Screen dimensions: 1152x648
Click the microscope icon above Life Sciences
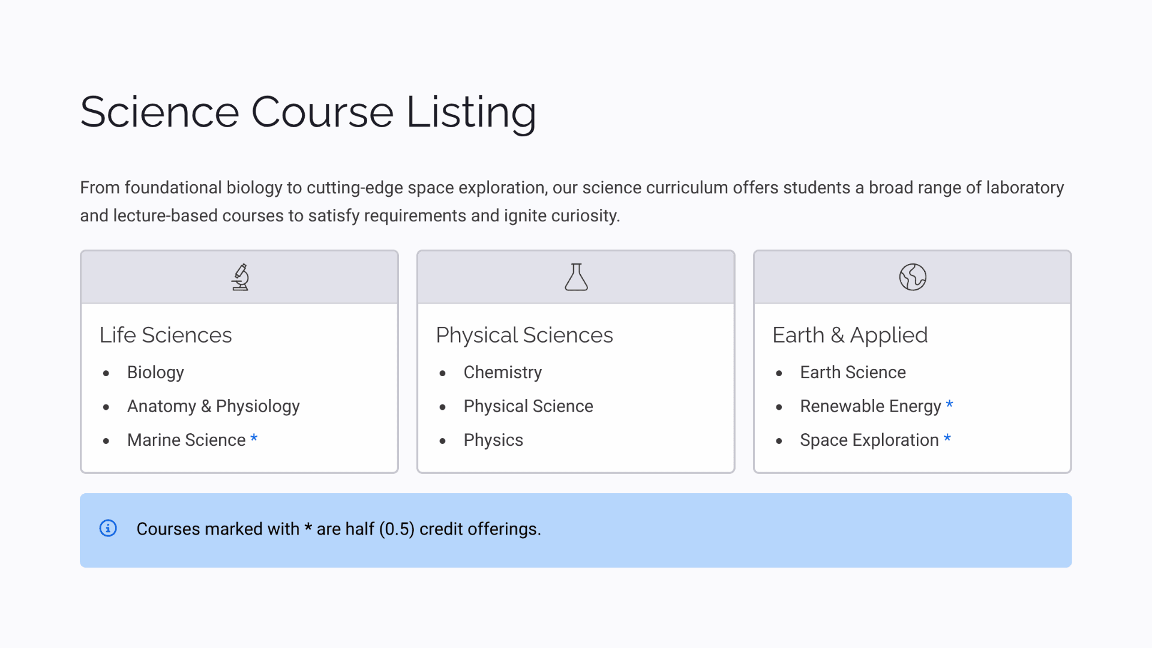pyautogui.click(x=240, y=277)
